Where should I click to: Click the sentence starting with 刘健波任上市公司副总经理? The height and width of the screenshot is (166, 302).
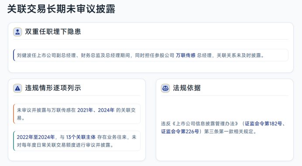141,55
